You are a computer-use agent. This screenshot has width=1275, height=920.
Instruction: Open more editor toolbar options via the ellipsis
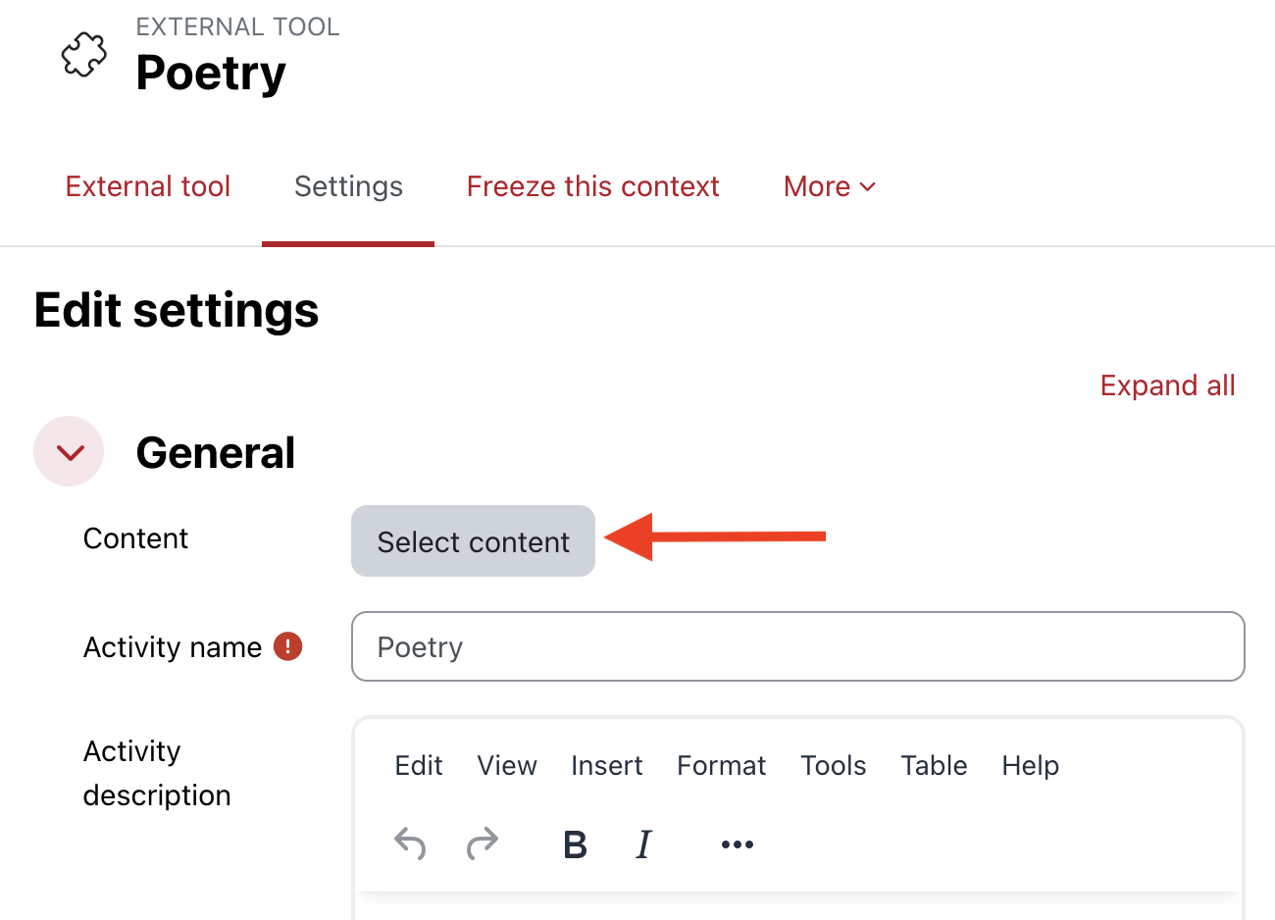(x=737, y=843)
